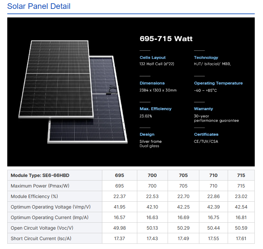This screenshot has height=249, width=263.
Task: Click the Open Circuit Voltage (Voc/V) row label
Action: pyautogui.click(x=42, y=228)
